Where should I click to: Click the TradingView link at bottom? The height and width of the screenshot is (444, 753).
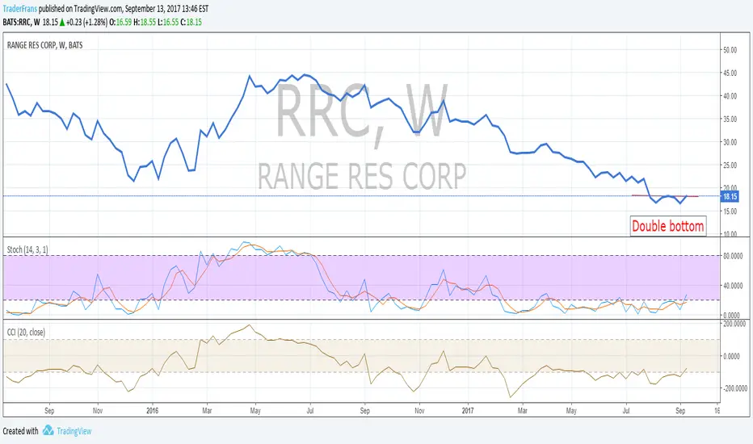click(74, 431)
